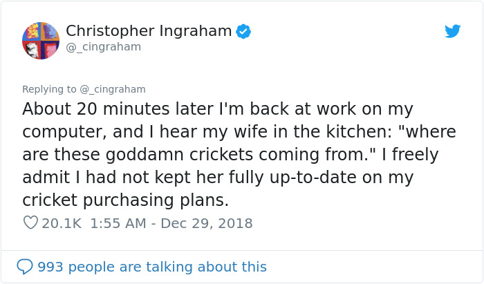Click the Twitter bird logo
This screenshot has width=484, height=284.
[452, 31]
